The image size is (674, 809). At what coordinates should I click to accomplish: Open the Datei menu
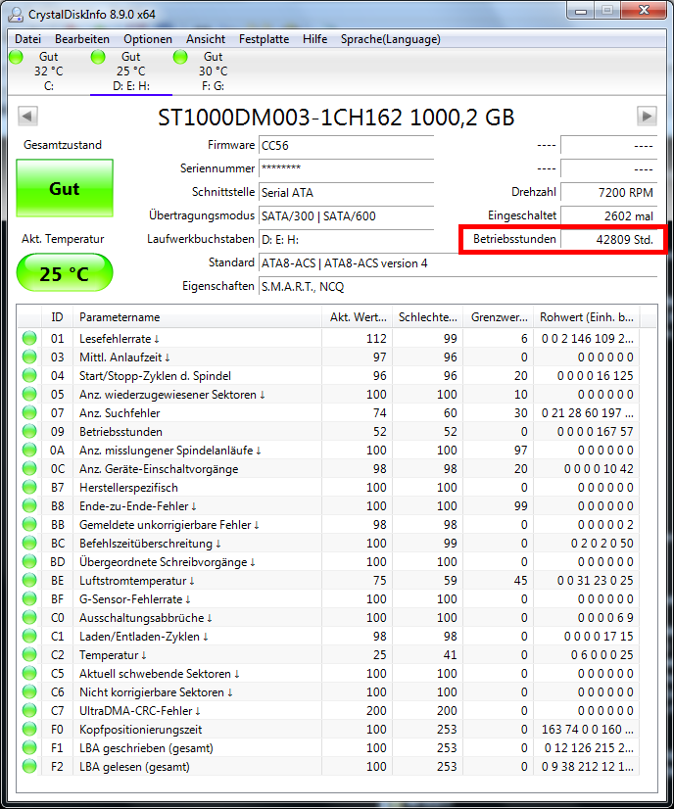[x=27, y=39]
